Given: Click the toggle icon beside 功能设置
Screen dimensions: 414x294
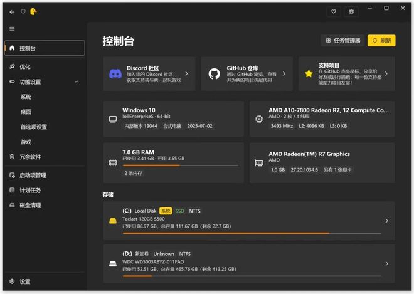Looking at the screenshot, I should [12, 81].
